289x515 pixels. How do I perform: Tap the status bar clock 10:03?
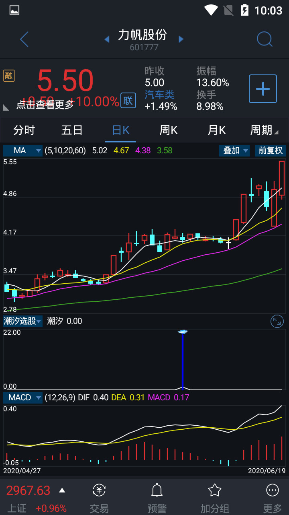[x=269, y=10]
